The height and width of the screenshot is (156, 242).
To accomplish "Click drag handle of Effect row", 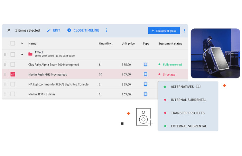I will (5, 54).
